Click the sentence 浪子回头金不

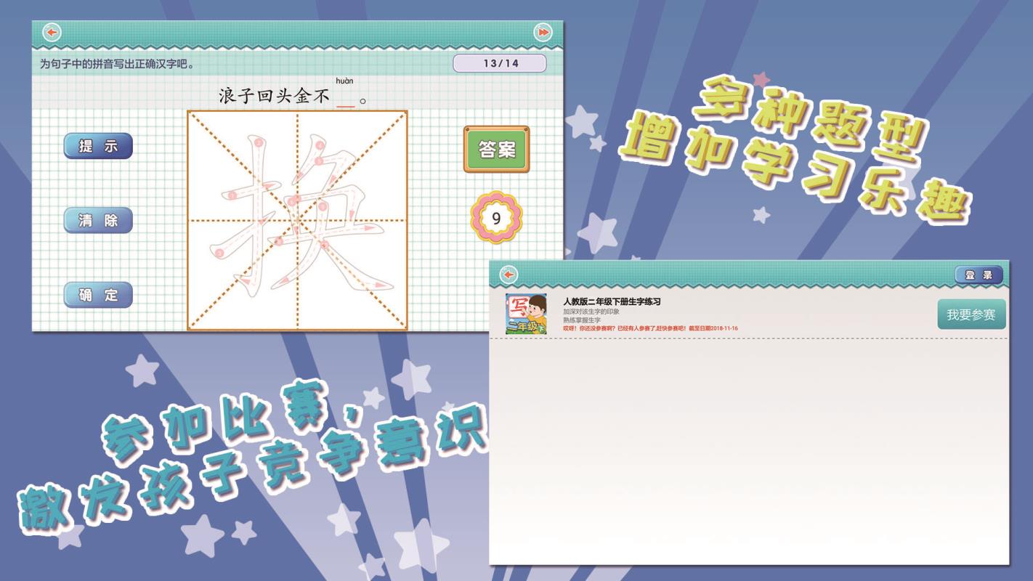[x=275, y=96]
